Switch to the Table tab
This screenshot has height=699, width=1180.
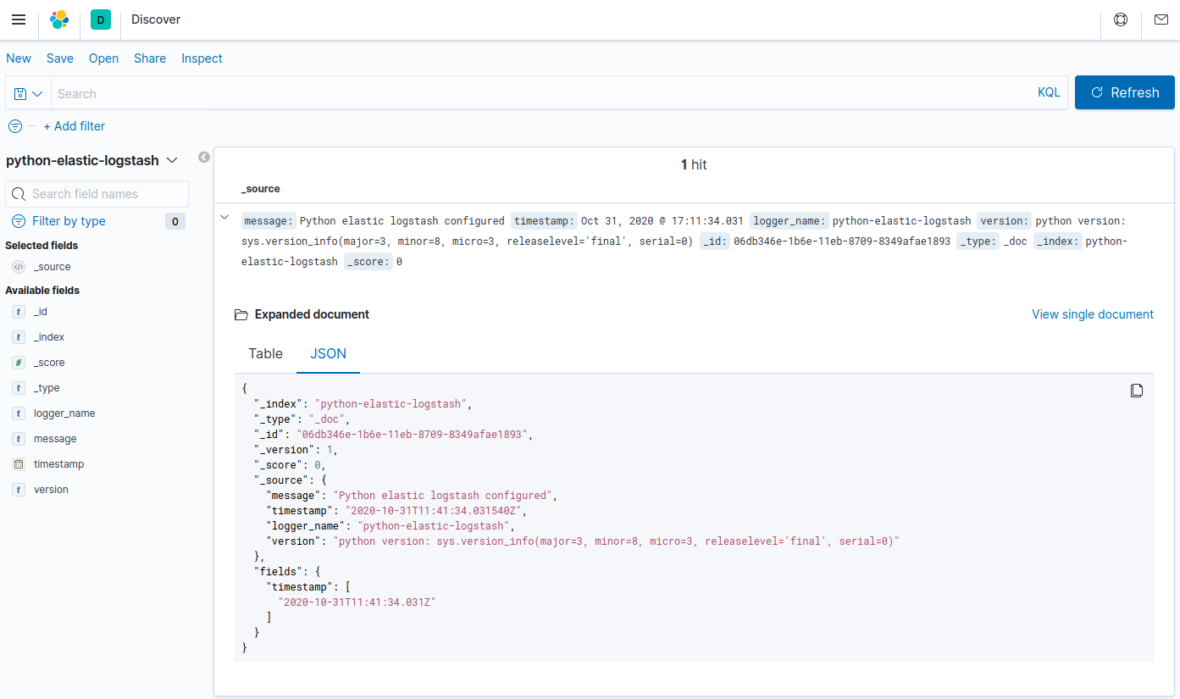tap(265, 354)
